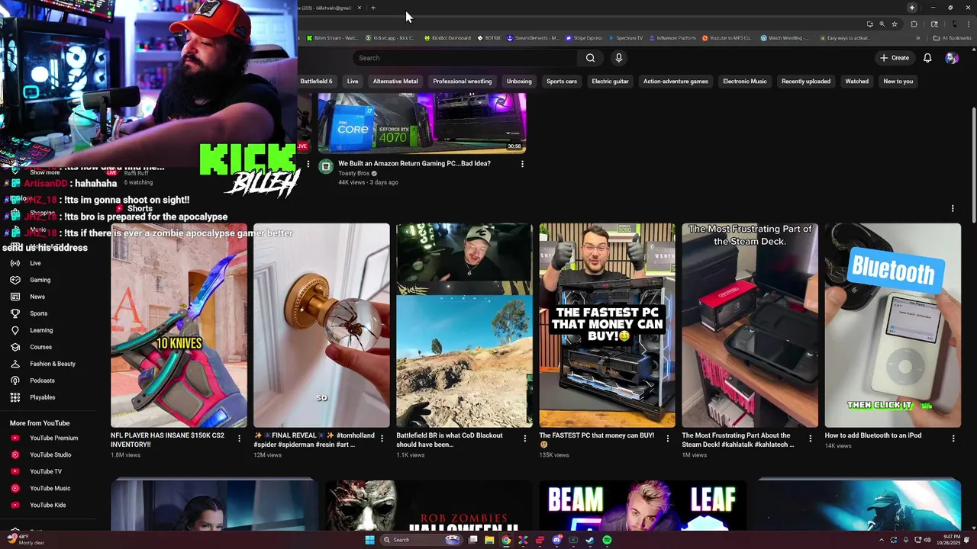Click the Create button

(x=895, y=58)
